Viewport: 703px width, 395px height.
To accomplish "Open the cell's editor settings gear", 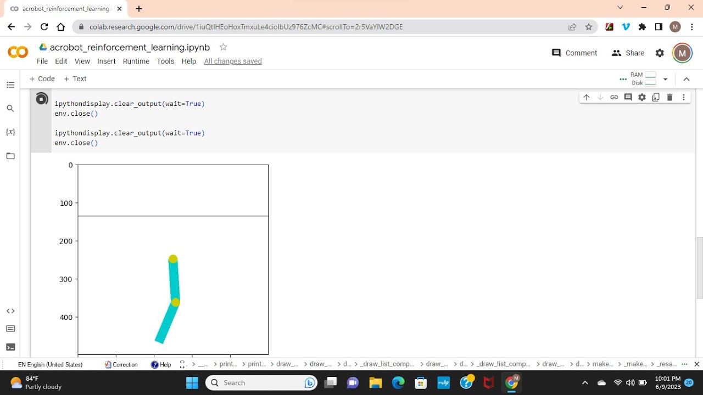I will [642, 97].
